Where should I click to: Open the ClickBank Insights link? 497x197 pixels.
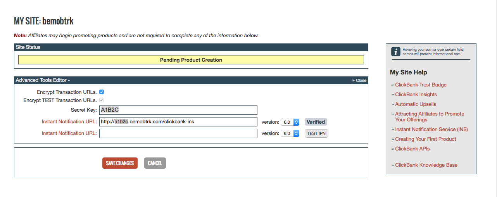416,94
